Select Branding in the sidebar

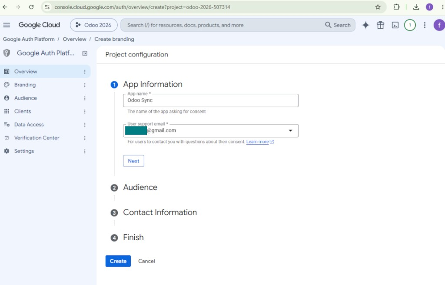pos(45,85)
